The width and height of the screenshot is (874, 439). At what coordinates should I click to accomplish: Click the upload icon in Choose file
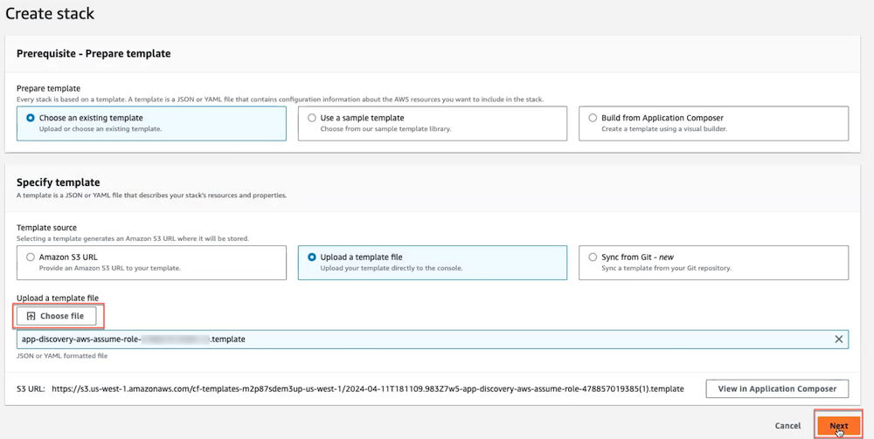(x=31, y=316)
